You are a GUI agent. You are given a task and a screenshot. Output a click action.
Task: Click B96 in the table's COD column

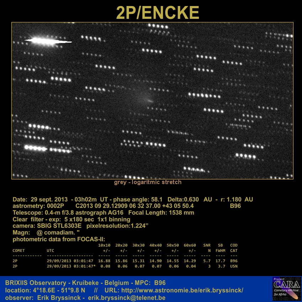click(234, 261)
